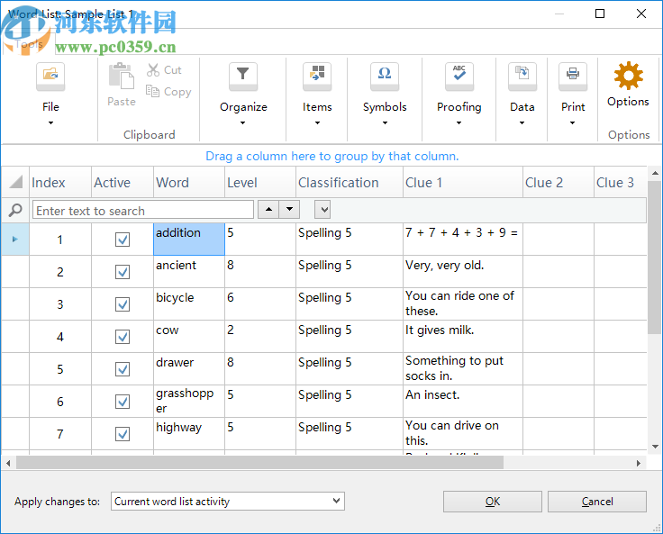
Task: Disable Active checkbox for drawer
Action: [123, 369]
